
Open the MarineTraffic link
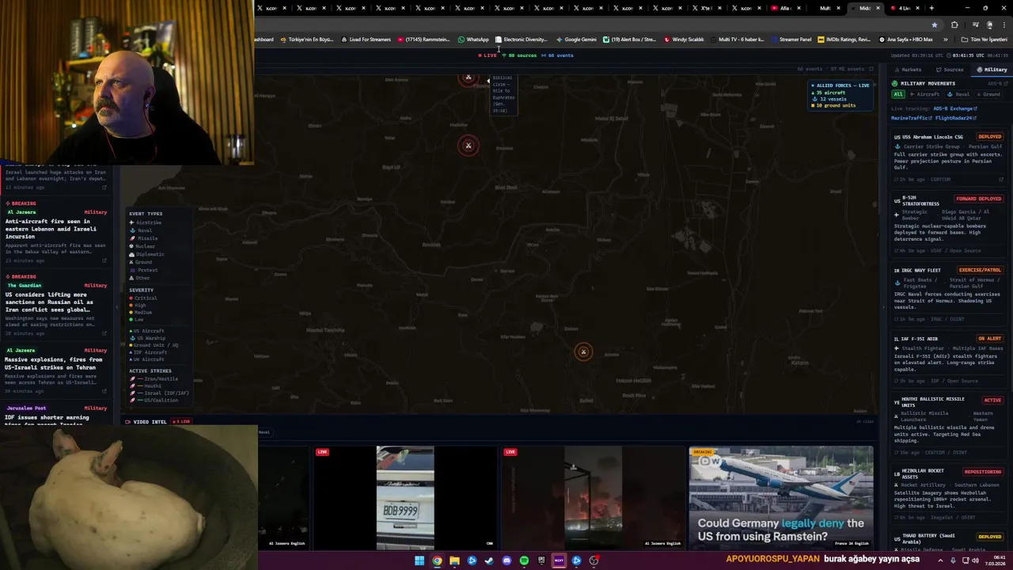(912, 118)
